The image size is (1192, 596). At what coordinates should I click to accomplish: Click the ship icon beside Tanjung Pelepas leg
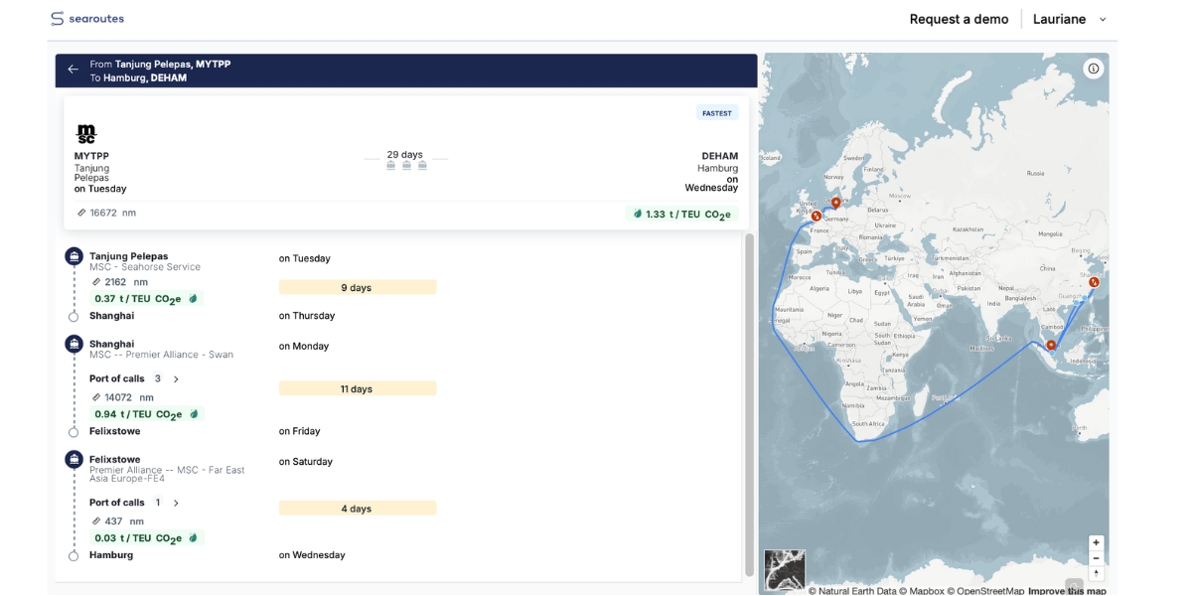pos(74,256)
